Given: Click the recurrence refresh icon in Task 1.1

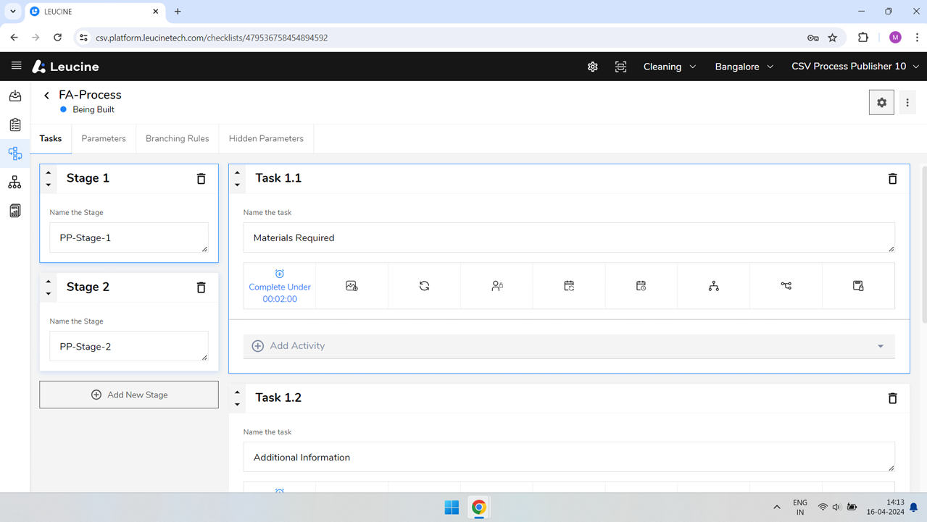Looking at the screenshot, I should (x=424, y=286).
